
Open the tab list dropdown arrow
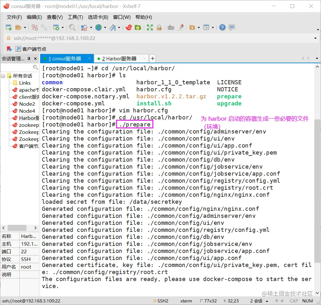click(x=317, y=58)
